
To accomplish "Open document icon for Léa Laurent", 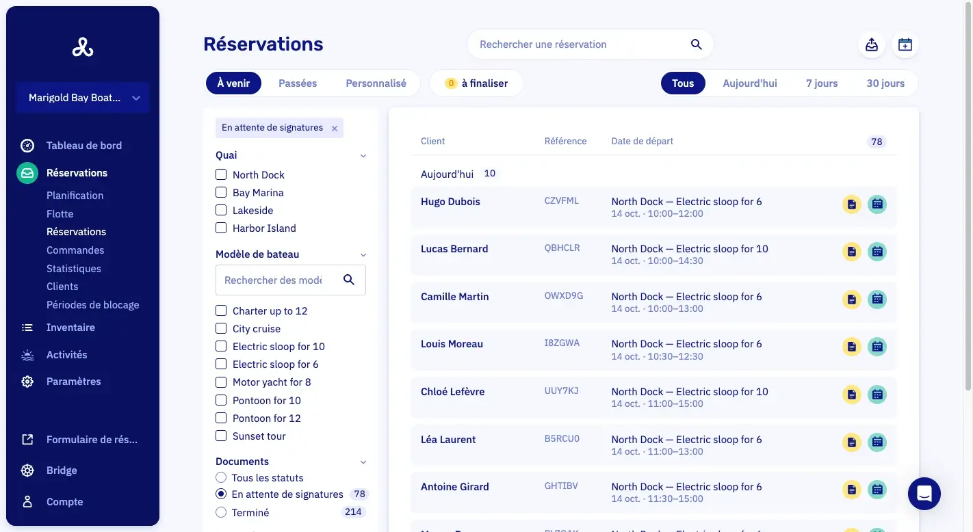I will [851, 442].
